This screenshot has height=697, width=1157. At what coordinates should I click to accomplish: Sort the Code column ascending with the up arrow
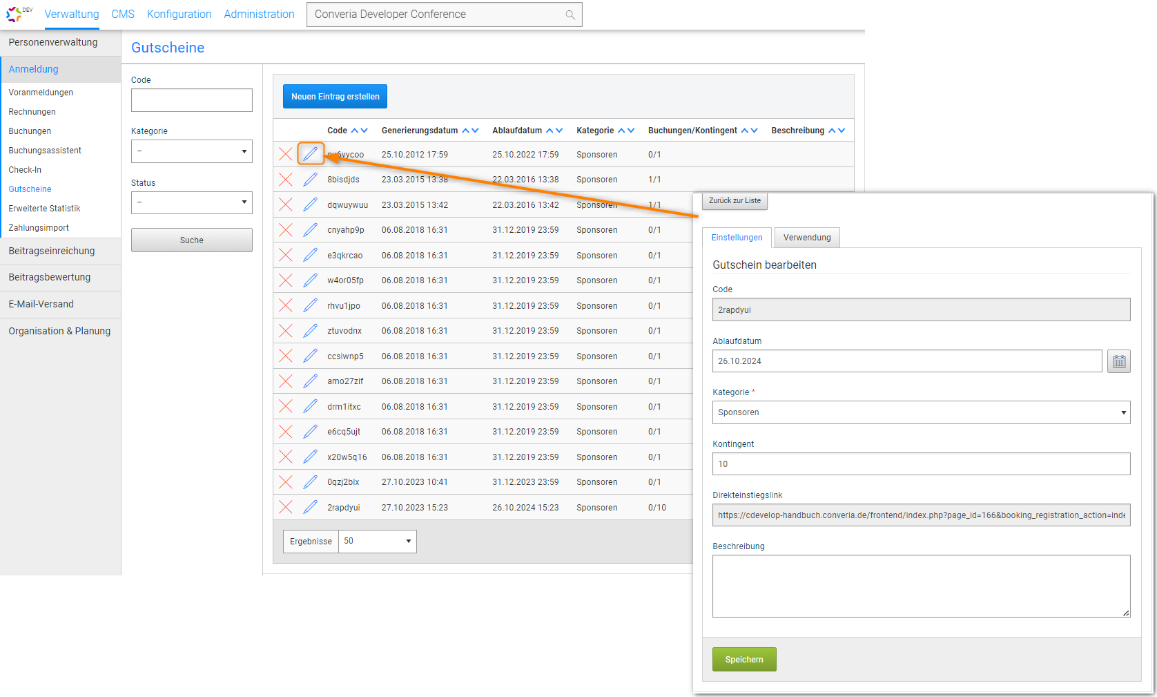(x=355, y=131)
